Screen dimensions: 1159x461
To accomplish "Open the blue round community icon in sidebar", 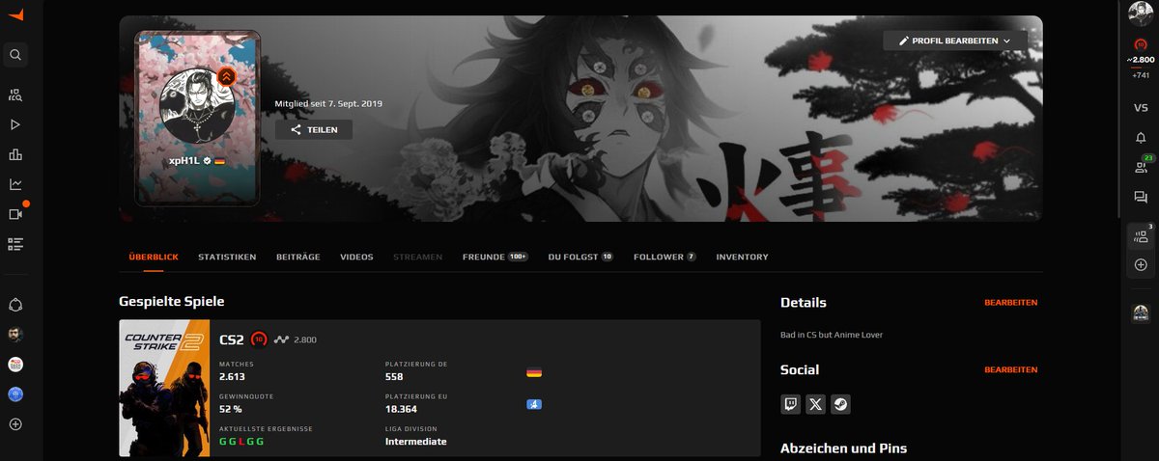I will [15, 394].
